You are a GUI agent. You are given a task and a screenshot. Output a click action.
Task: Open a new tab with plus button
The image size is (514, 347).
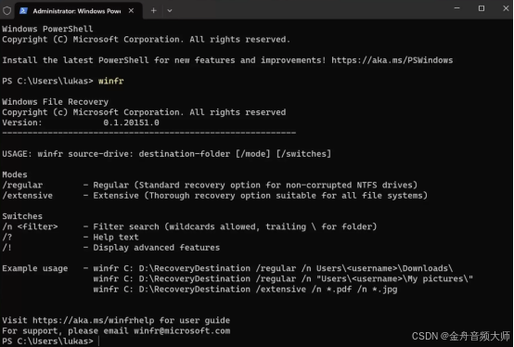pyautogui.click(x=153, y=10)
